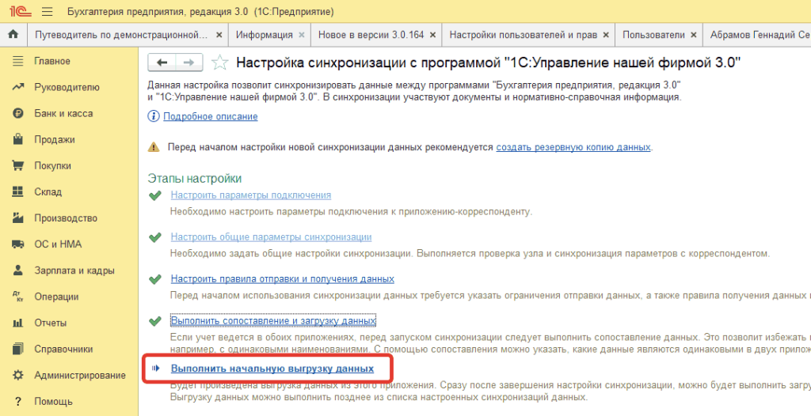811x416 pixels.
Task: Close the Пользователи tab
Action: [694, 35]
